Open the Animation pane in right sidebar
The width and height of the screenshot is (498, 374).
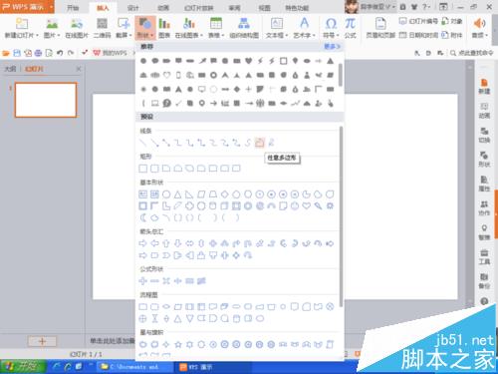[484, 111]
